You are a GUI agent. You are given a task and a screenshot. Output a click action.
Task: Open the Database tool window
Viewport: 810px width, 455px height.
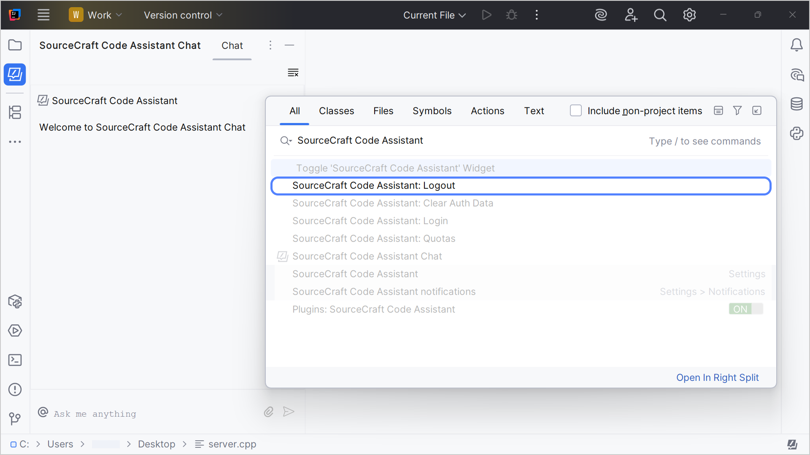[797, 104]
